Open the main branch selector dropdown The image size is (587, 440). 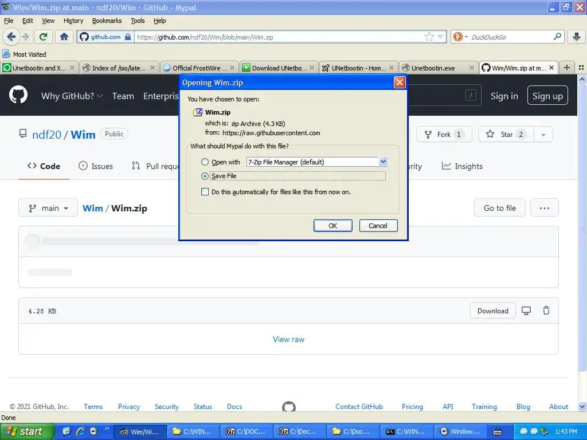coord(48,207)
